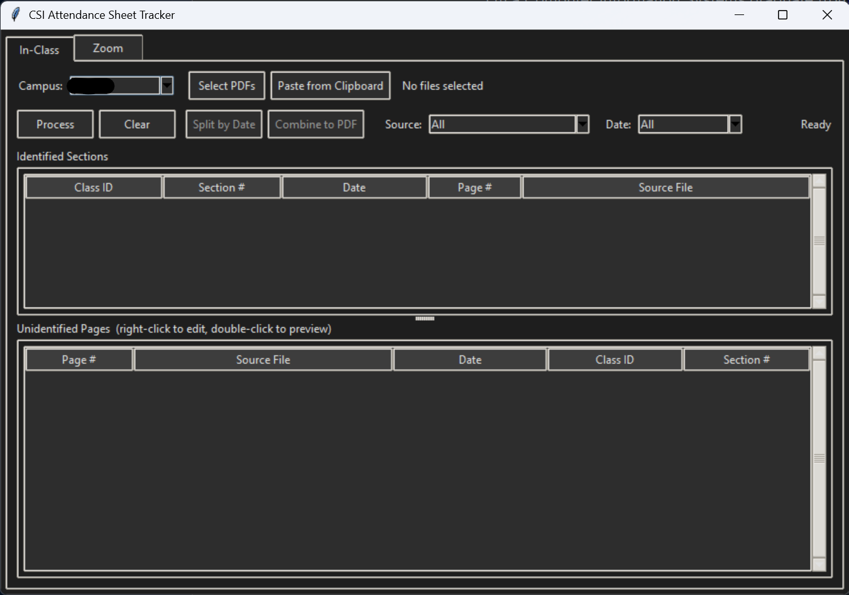Screen dimensions: 849x595
Task: Click Source File header in Unidentified Pages
Action: click(263, 360)
